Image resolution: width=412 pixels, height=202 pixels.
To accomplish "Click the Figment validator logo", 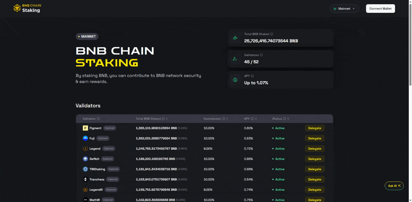I will 85,128.
